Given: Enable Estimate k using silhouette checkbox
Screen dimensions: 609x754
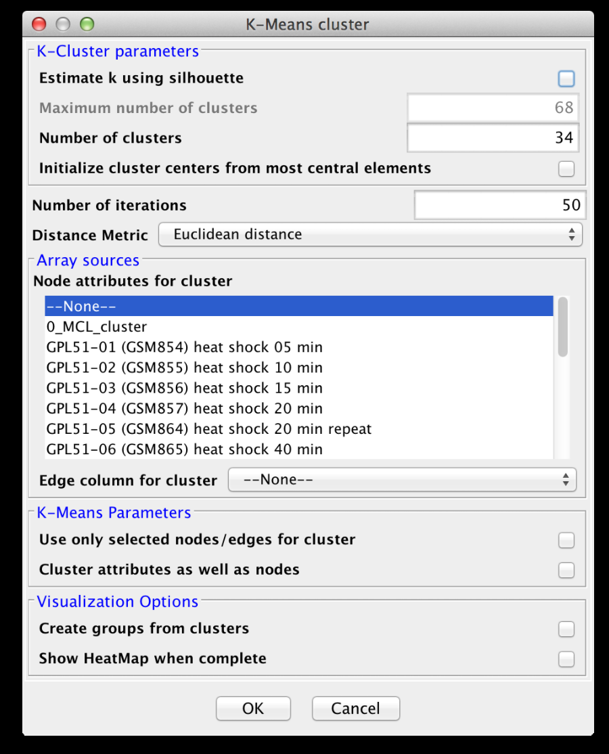Looking at the screenshot, I should pyautogui.click(x=566, y=79).
